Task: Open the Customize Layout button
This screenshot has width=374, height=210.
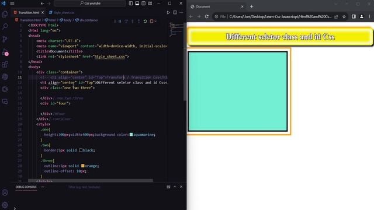Action: pyautogui.click(x=150, y=3)
